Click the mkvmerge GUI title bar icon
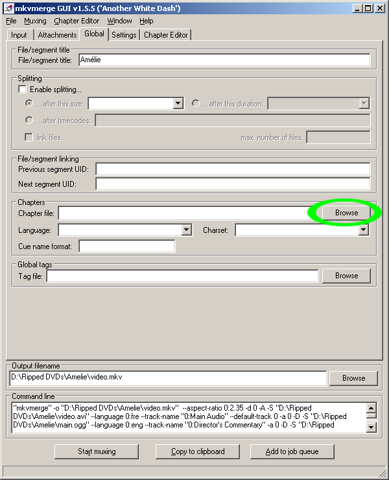The width and height of the screenshot is (389, 480). 9,8
